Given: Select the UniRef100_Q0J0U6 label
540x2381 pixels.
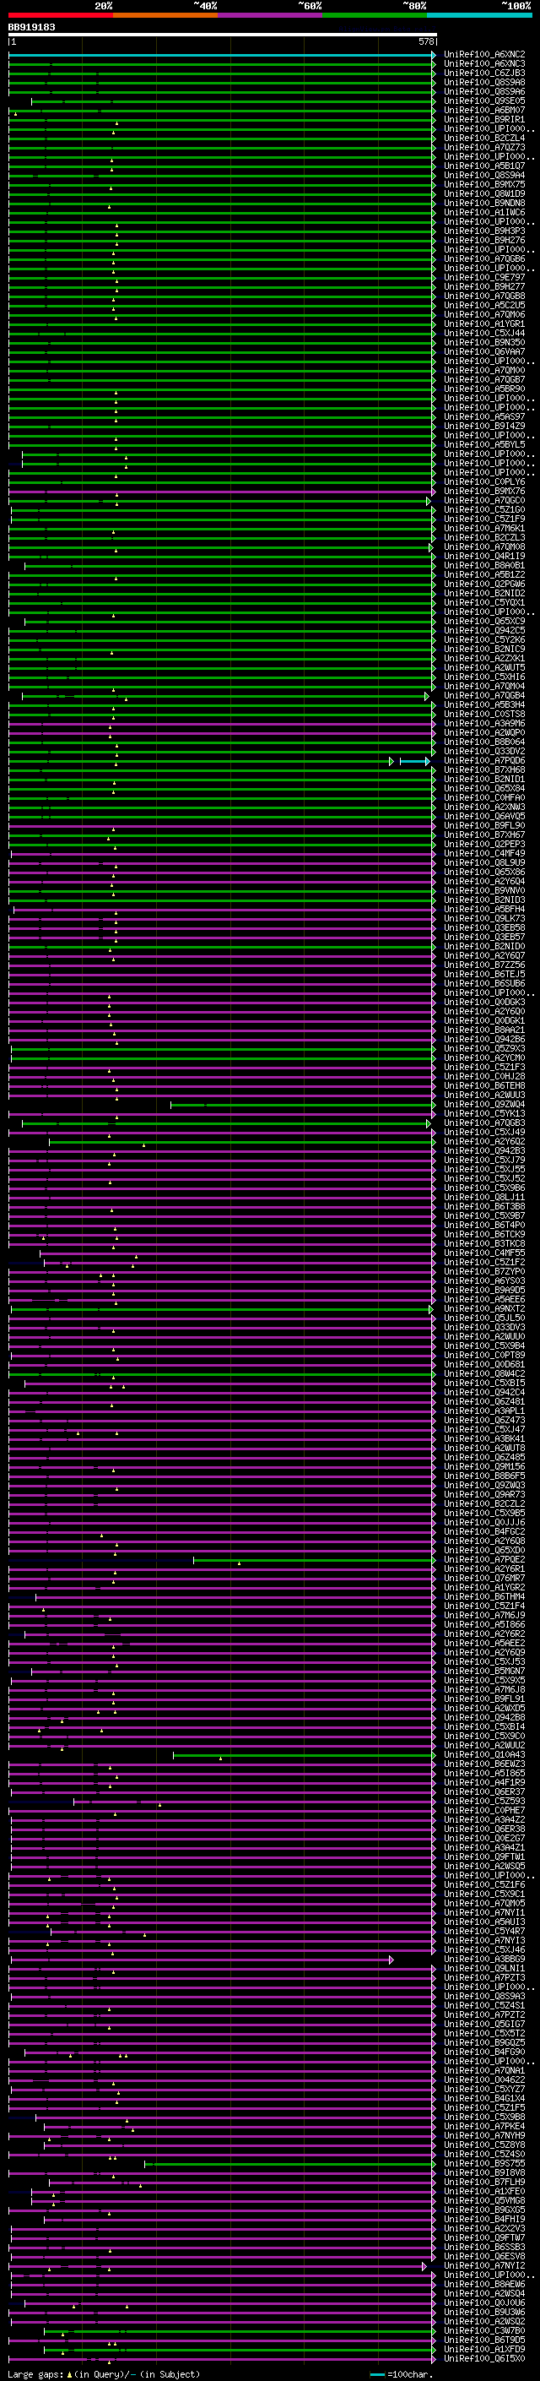Looking at the screenshot, I should tap(484, 2302).
